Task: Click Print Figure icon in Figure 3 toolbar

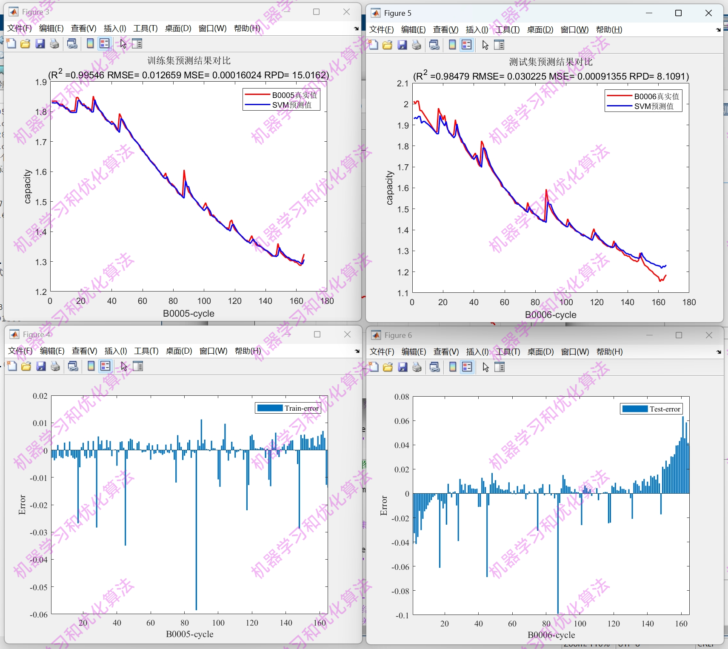Action: tap(54, 43)
